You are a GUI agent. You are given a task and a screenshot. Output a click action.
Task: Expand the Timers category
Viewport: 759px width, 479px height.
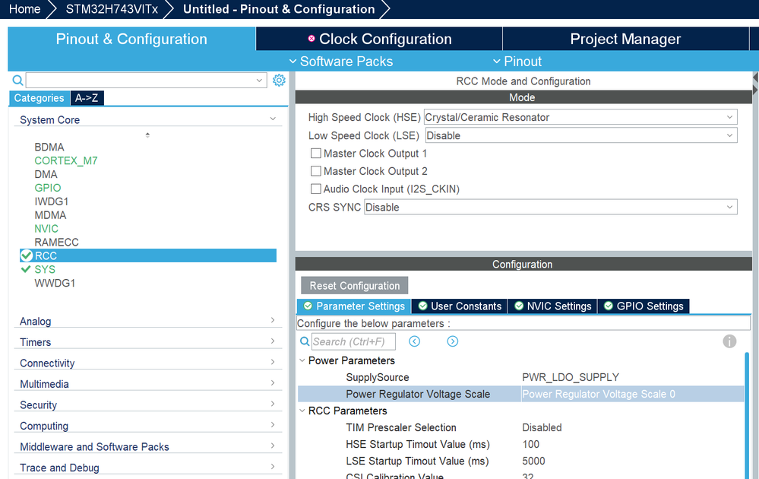point(273,341)
